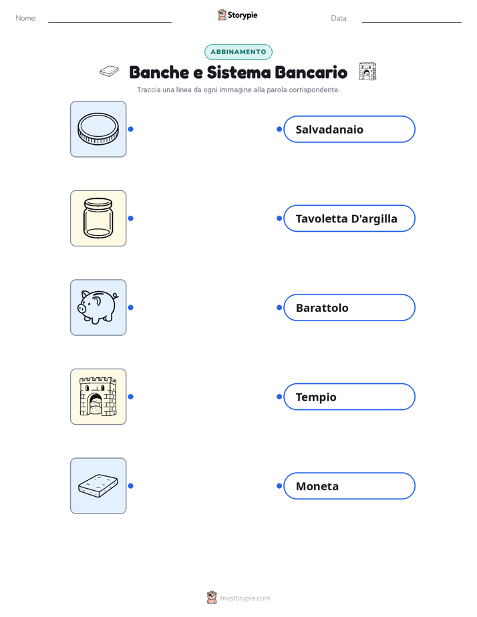Screen dimensions: 477x617
Task: Pick the Moneta word box
Action: pos(349,486)
